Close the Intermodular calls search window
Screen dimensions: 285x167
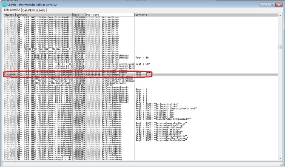tap(279, 5)
